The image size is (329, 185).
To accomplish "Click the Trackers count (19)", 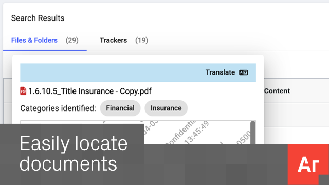I will 142,40.
